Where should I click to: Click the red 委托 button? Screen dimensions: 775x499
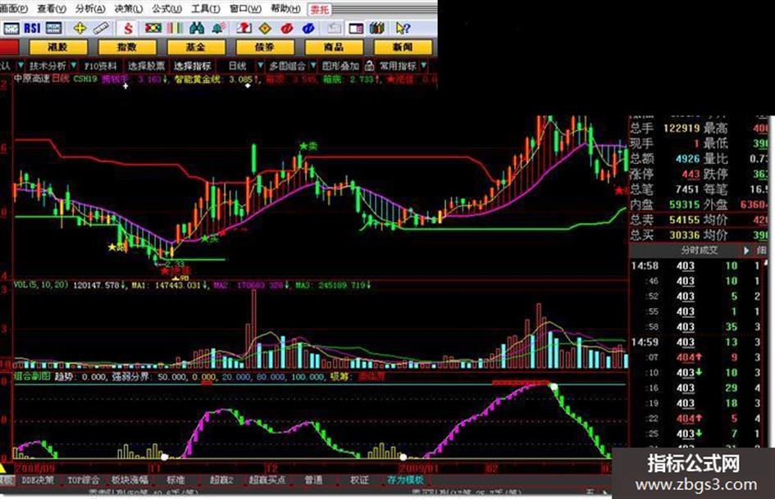[x=320, y=9]
